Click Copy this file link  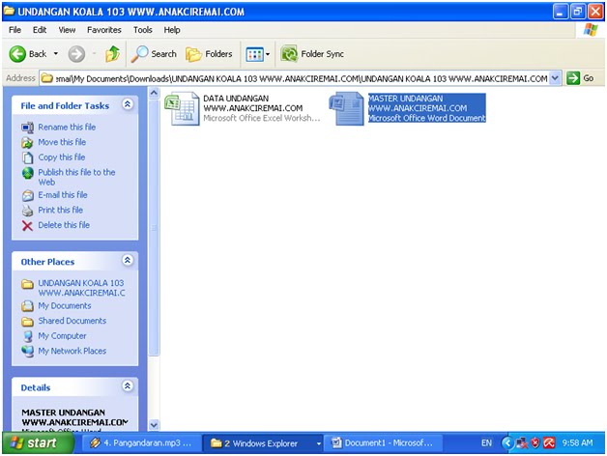(62, 157)
